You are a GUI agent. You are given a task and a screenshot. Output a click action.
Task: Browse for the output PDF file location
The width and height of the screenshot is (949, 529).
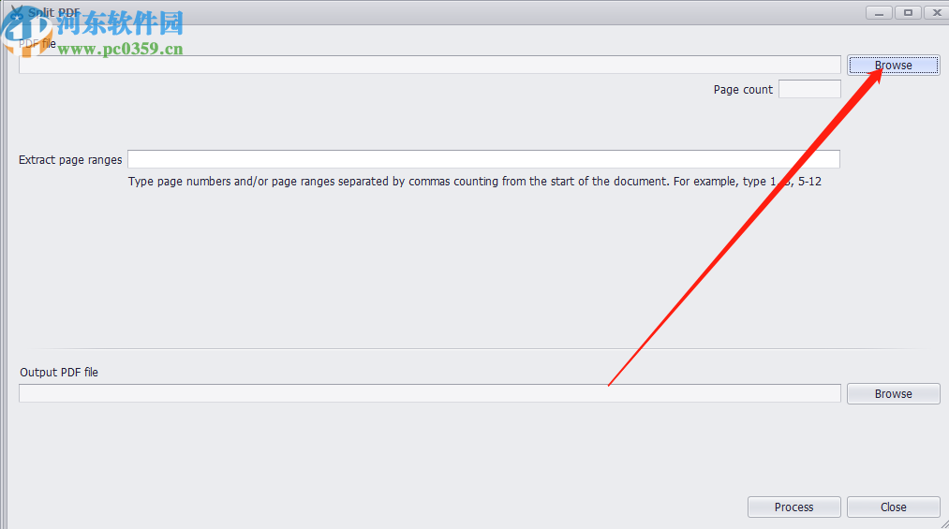(x=893, y=394)
